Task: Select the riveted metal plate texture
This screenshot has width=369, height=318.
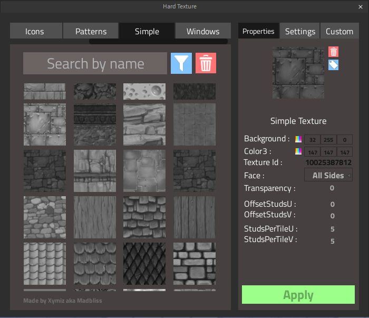Action: click(45, 124)
